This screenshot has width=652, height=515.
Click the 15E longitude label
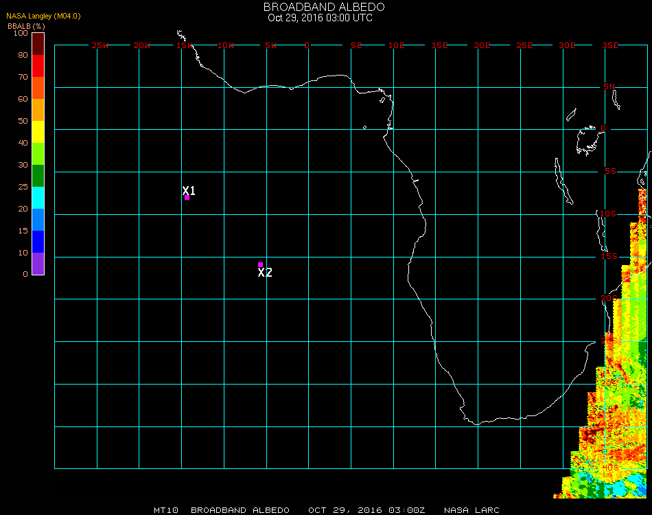[x=439, y=45]
